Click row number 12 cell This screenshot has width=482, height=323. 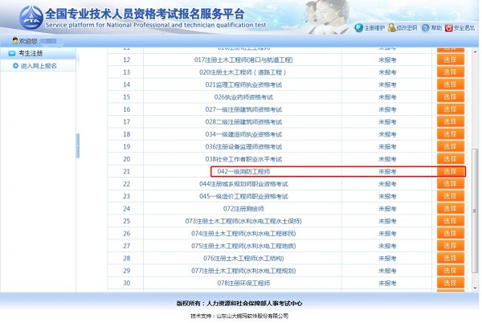click(126, 59)
